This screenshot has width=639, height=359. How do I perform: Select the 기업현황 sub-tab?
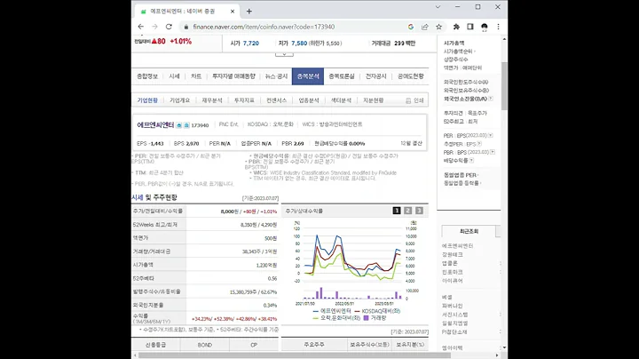pyautogui.click(x=147, y=100)
